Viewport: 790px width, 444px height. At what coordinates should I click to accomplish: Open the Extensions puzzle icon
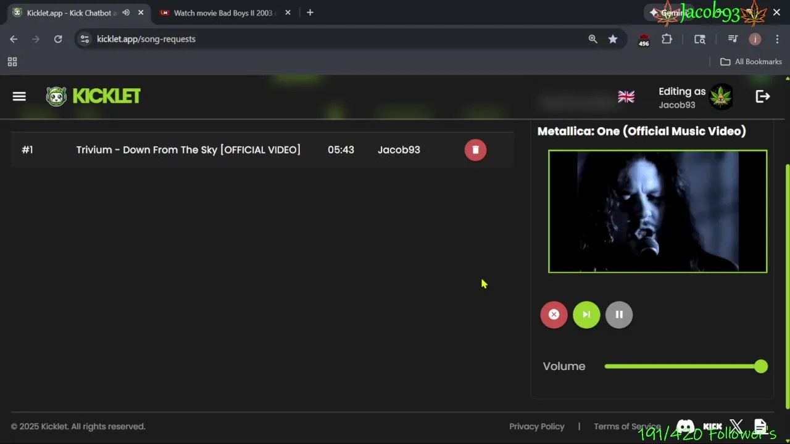(667, 39)
